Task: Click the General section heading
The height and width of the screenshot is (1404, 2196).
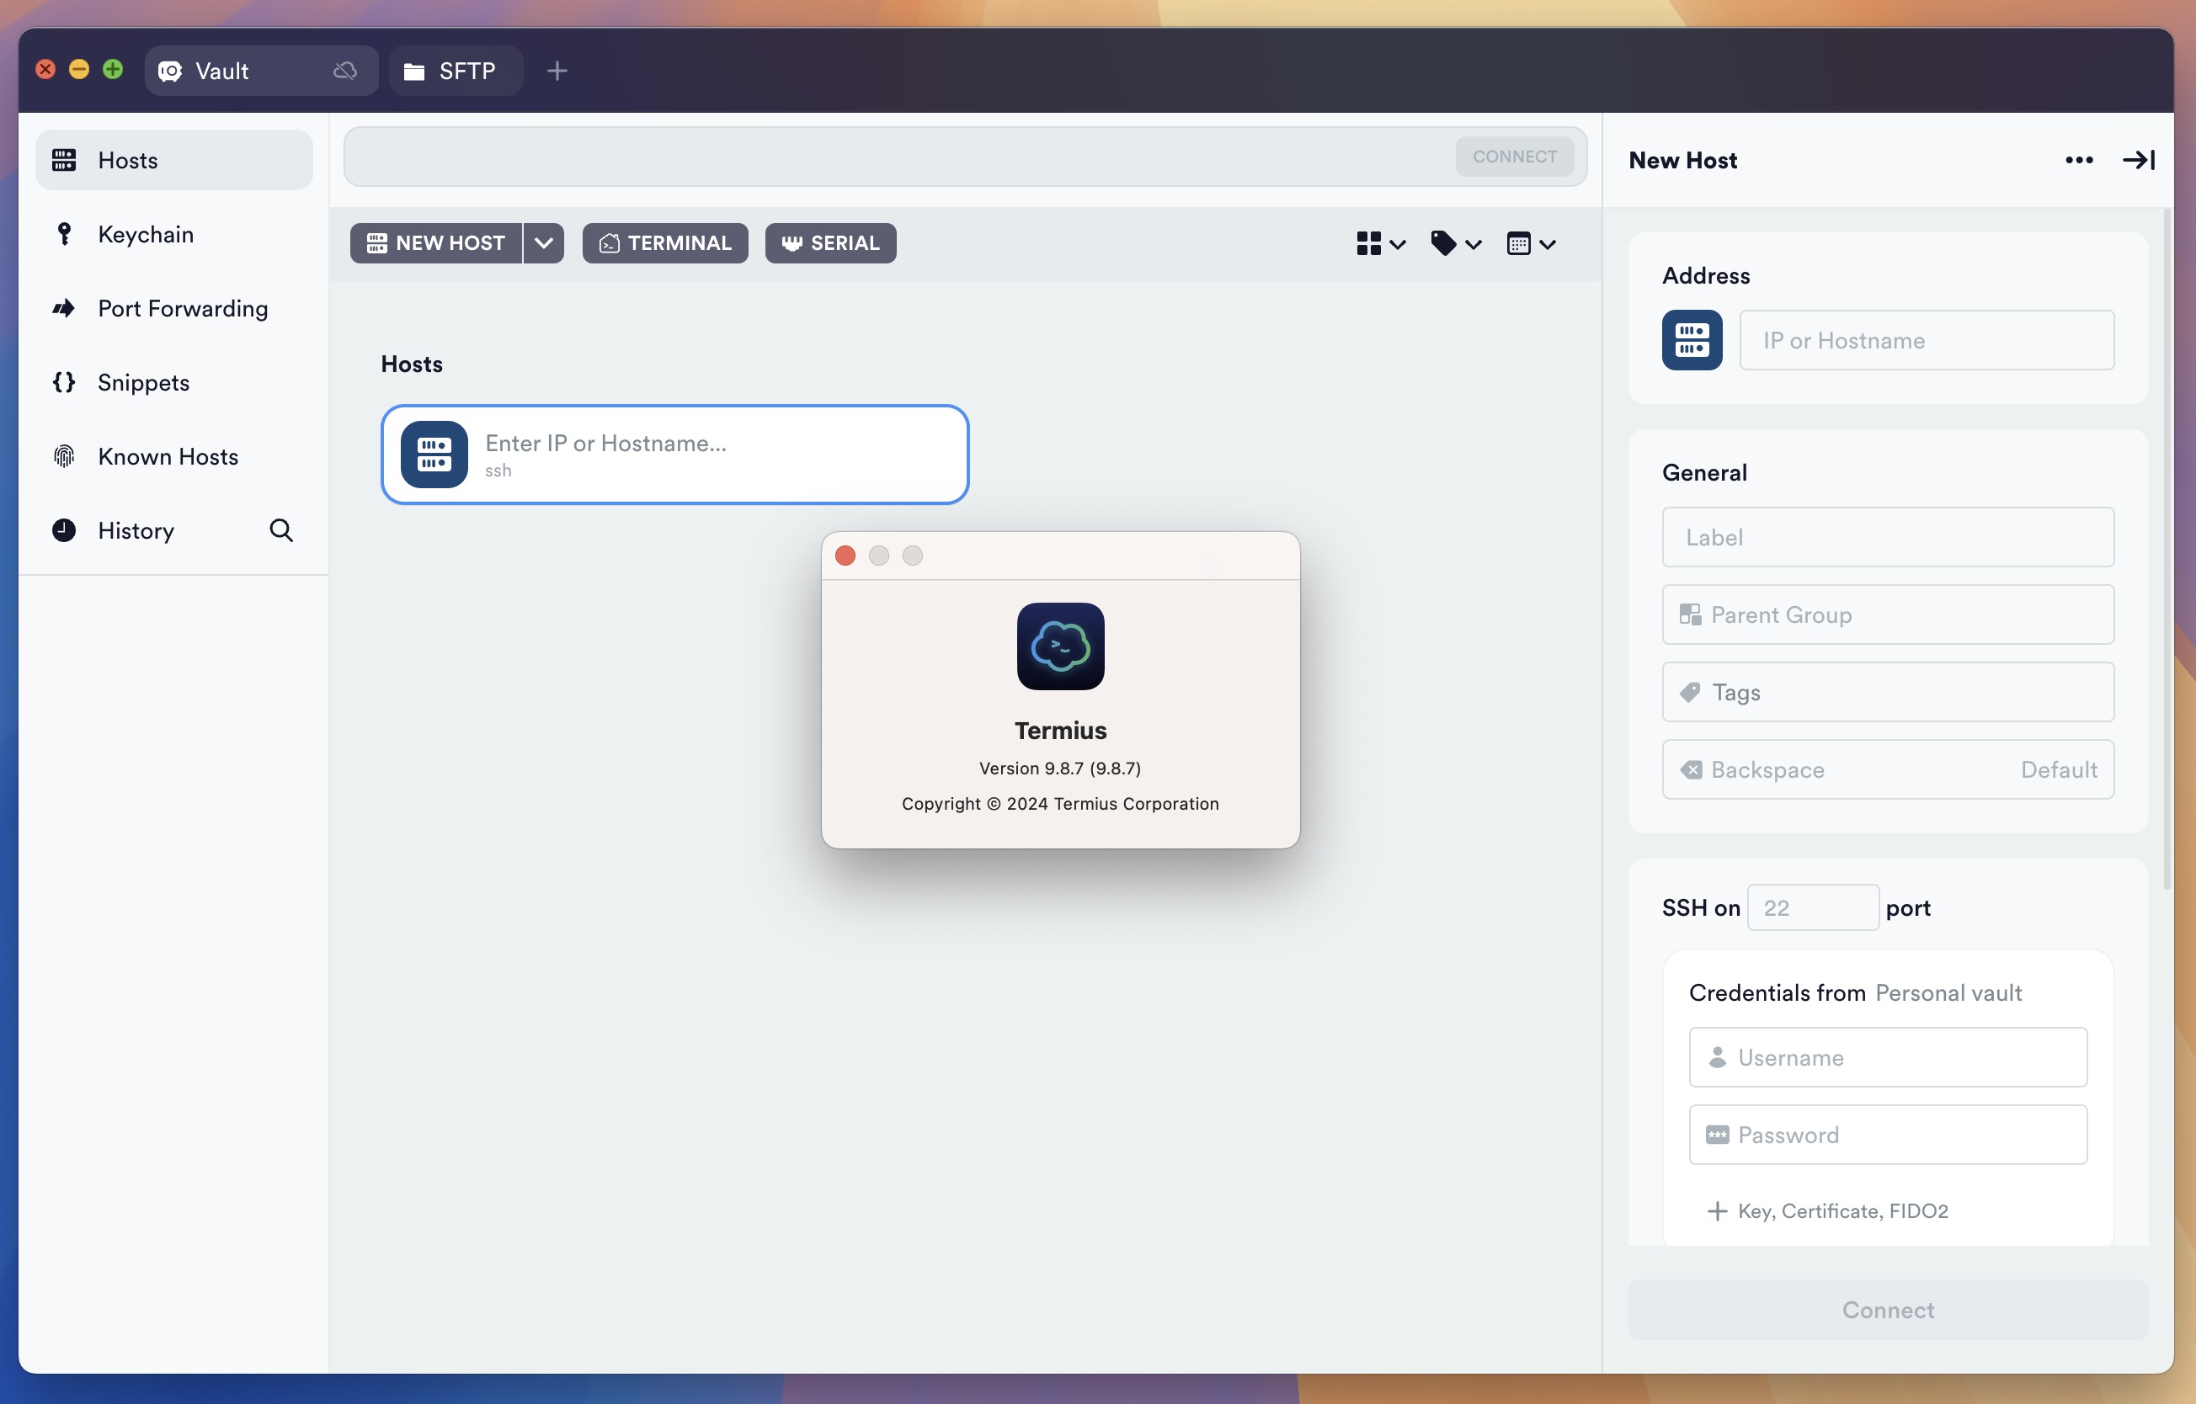Action: [1703, 472]
